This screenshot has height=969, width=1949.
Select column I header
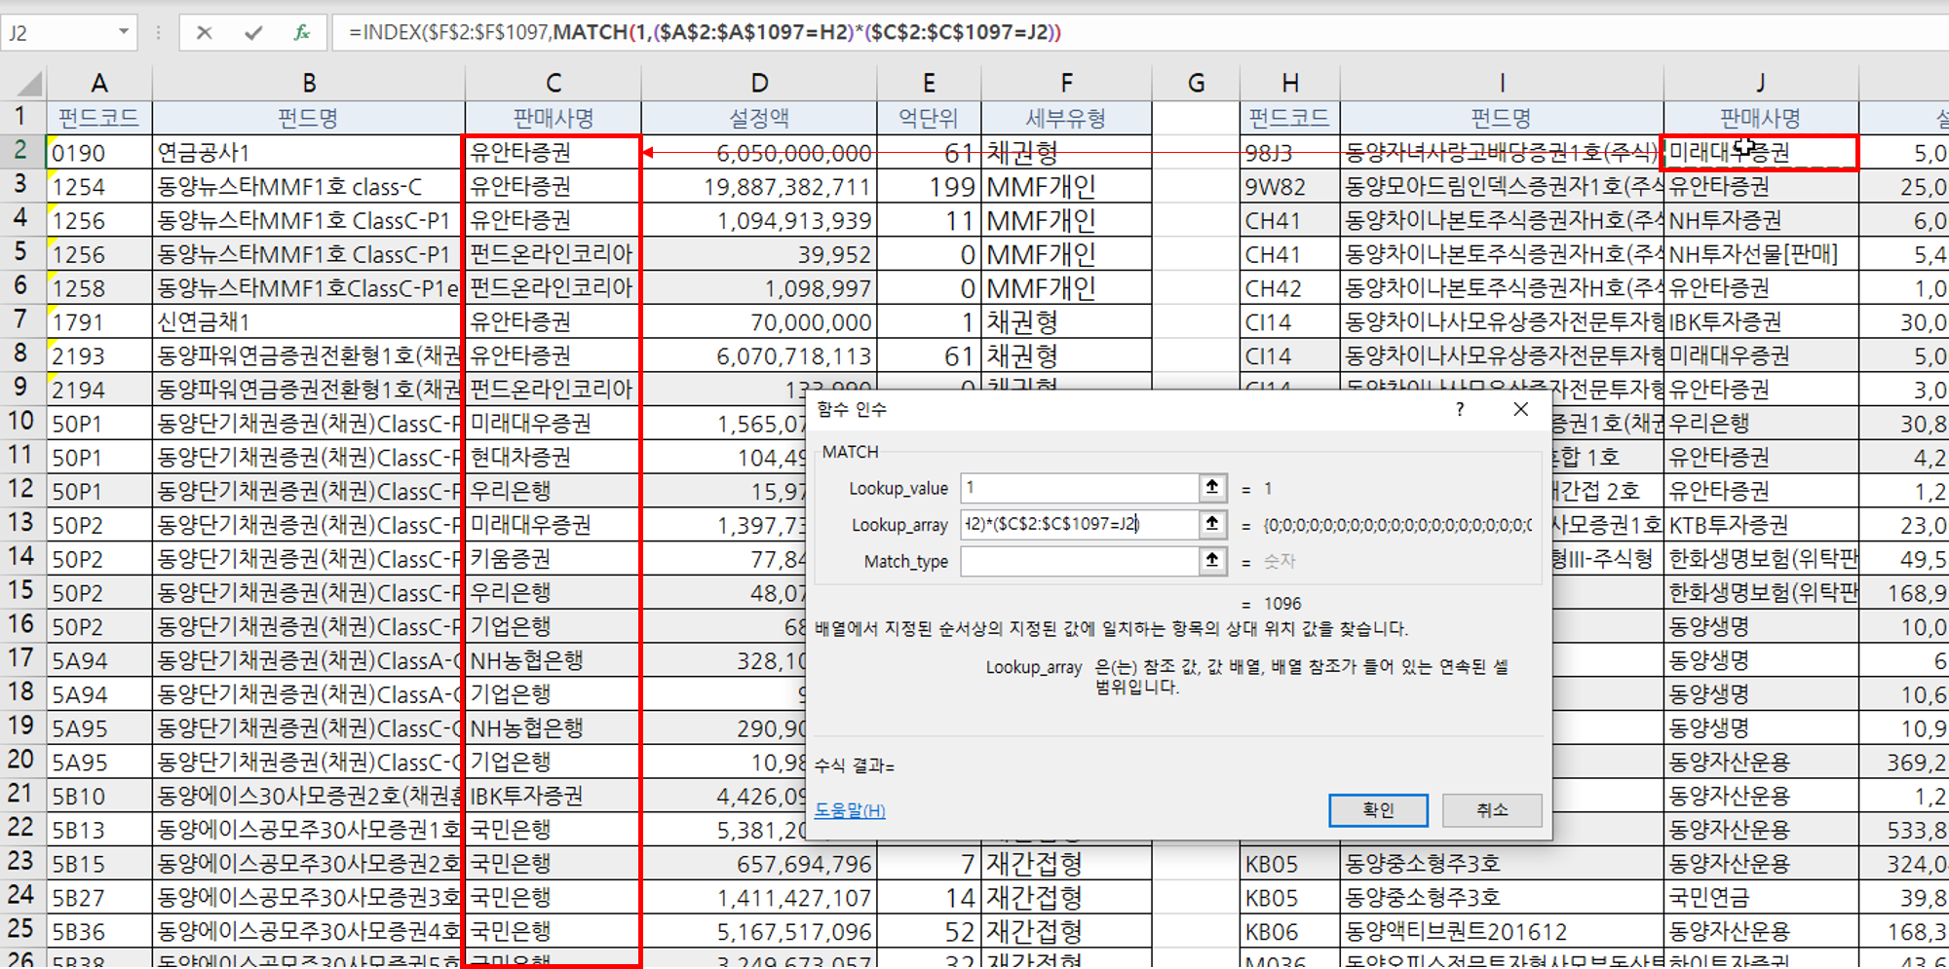click(1502, 83)
